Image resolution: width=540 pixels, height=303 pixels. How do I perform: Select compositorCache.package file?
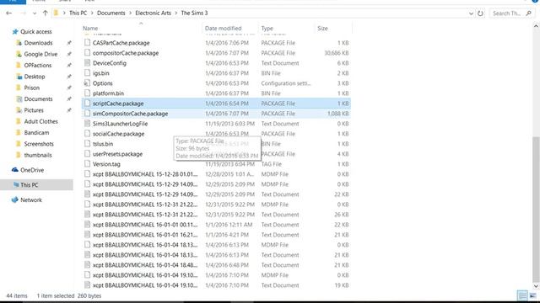coord(126,53)
